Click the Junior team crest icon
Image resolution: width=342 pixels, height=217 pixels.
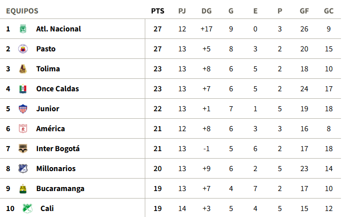point(22,109)
